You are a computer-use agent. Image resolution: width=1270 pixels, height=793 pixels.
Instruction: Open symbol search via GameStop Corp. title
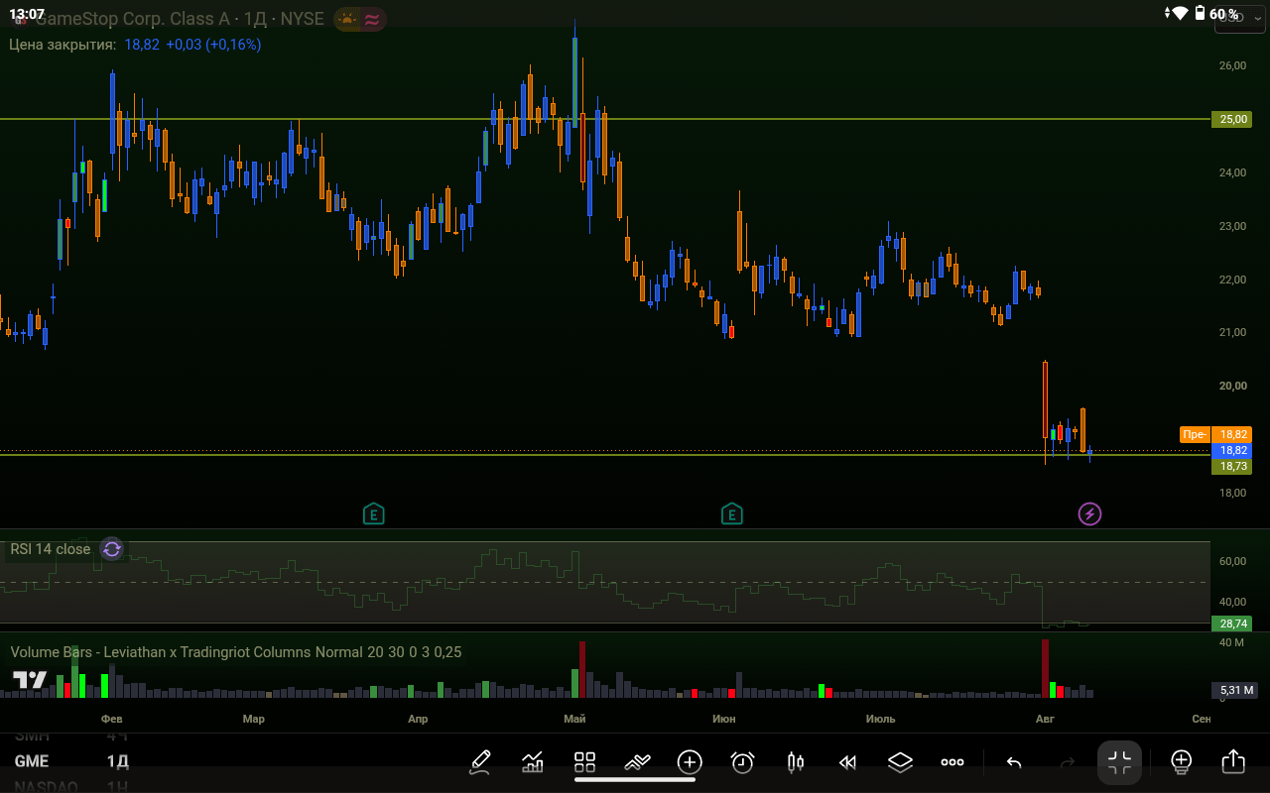pyautogui.click(x=180, y=19)
